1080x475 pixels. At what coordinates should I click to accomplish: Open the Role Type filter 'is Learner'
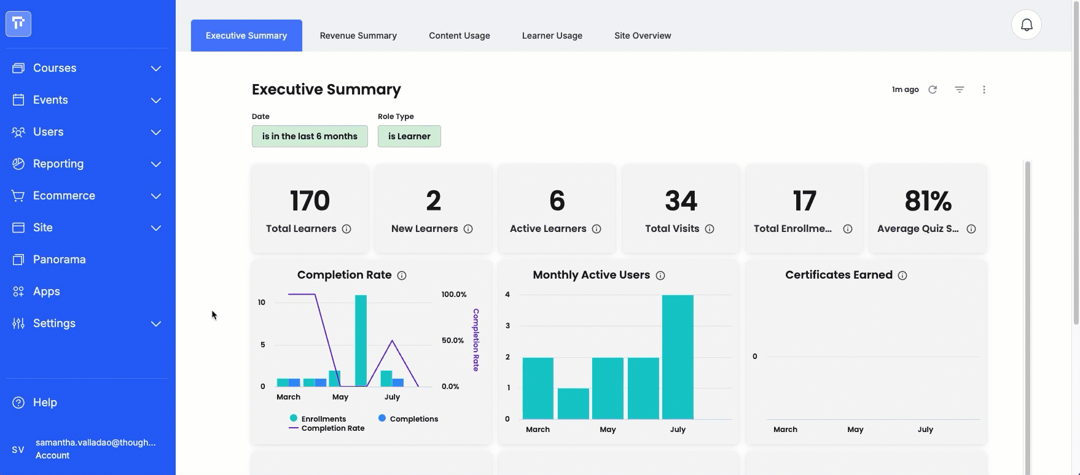pyautogui.click(x=409, y=136)
